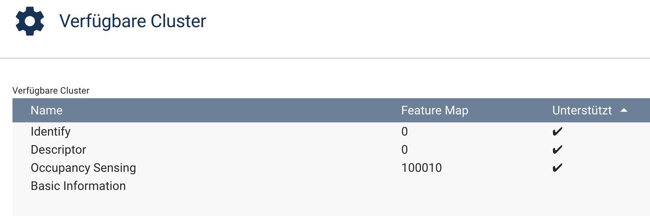Click the sort arrow next to Unterstützt

click(624, 110)
